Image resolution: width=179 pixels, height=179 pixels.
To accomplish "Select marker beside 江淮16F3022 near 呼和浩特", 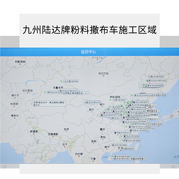I will [110, 100].
